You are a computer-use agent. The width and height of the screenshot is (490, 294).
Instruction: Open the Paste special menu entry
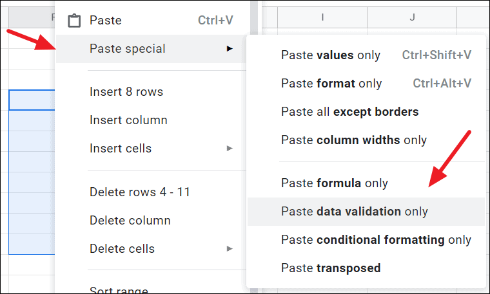click(128, 48)
